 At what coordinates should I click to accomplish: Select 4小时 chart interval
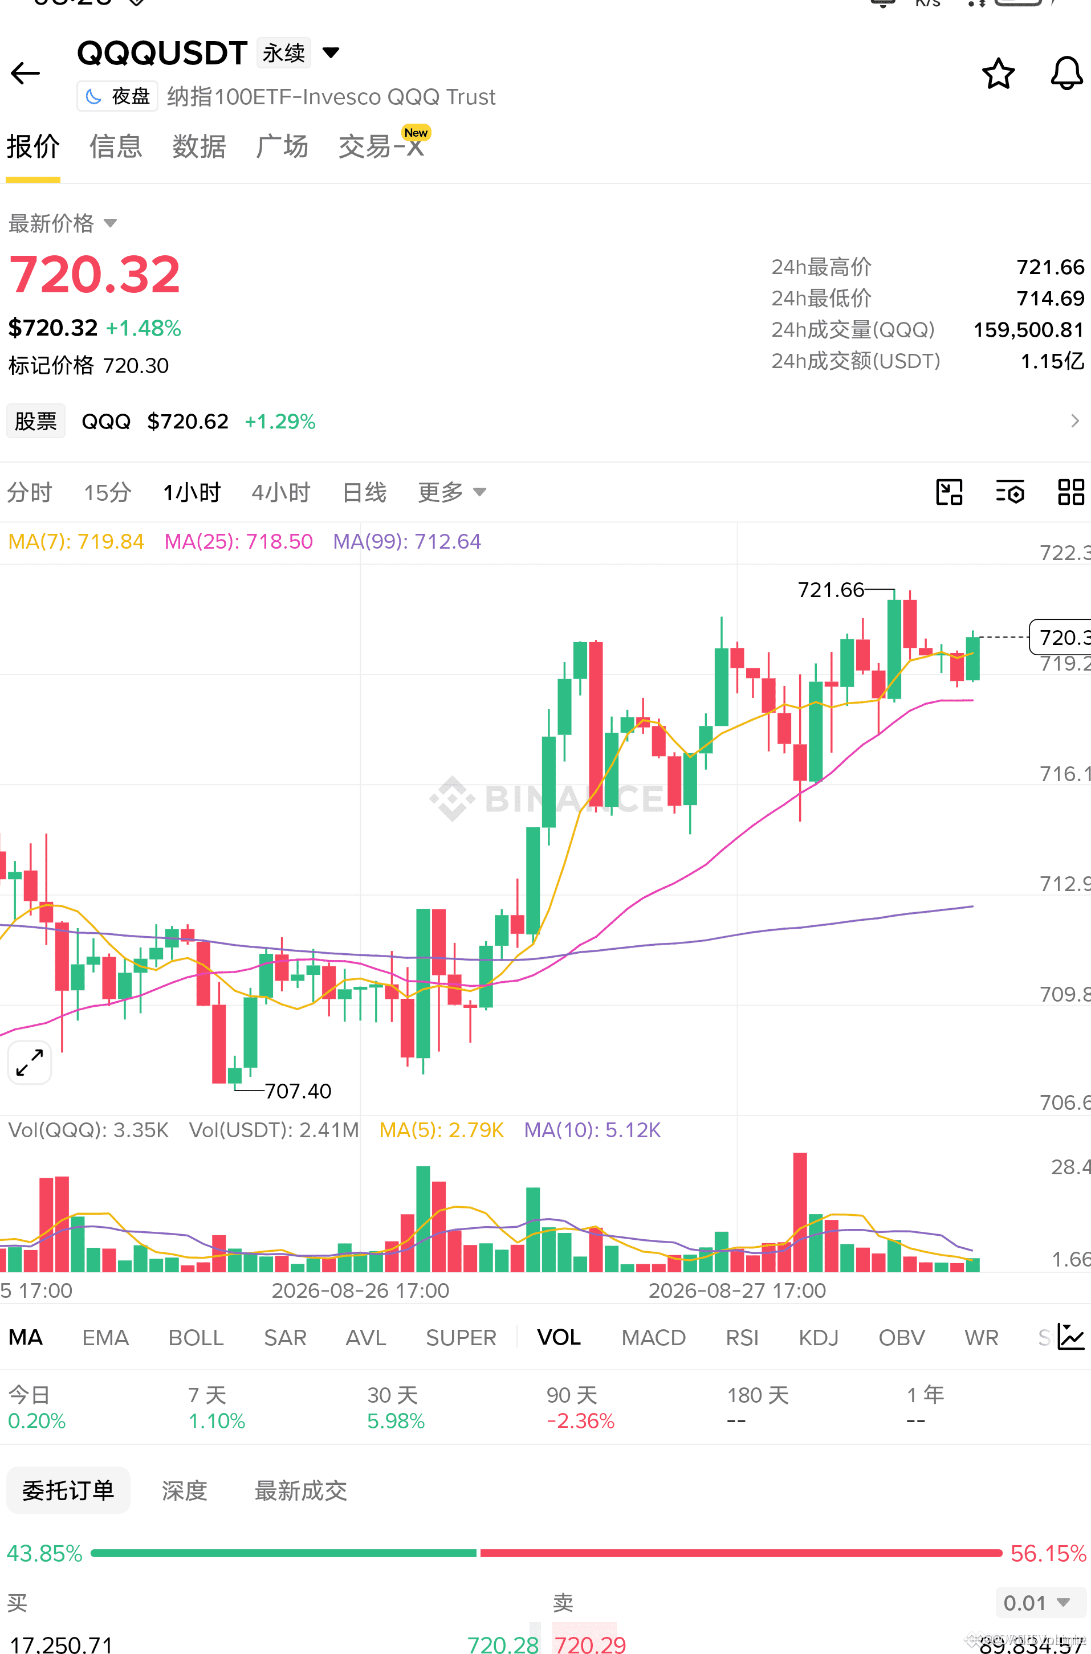click(x=281, y=492)
